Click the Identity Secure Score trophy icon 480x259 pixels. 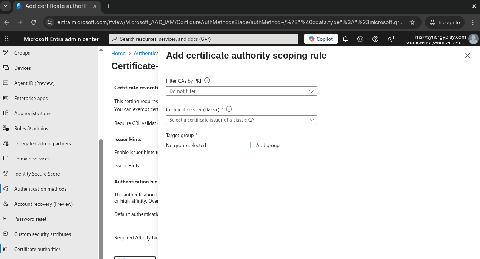[6, 174]
